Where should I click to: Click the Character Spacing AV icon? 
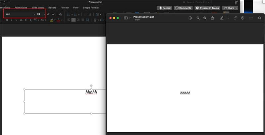tap(35, 20)
